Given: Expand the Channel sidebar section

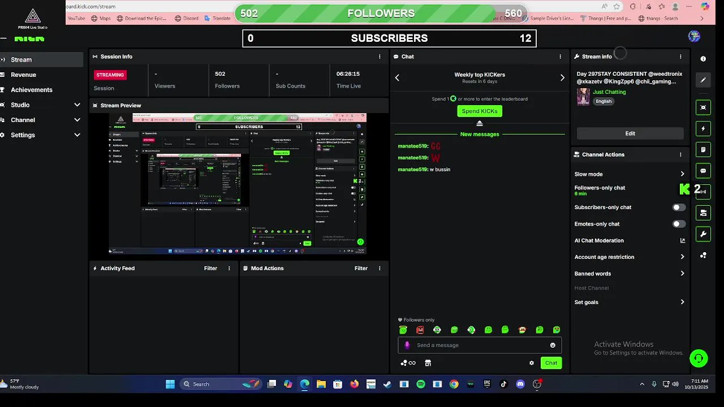Looking at the screenshot, I should point(77,120).
